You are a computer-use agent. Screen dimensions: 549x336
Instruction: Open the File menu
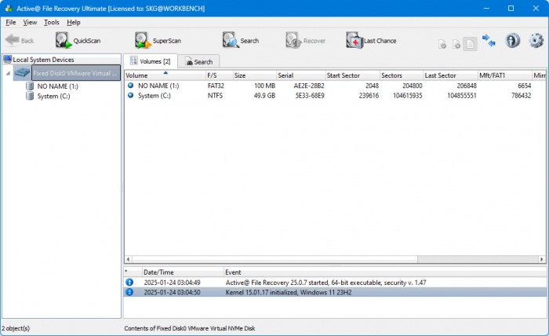tap(11, 22)
